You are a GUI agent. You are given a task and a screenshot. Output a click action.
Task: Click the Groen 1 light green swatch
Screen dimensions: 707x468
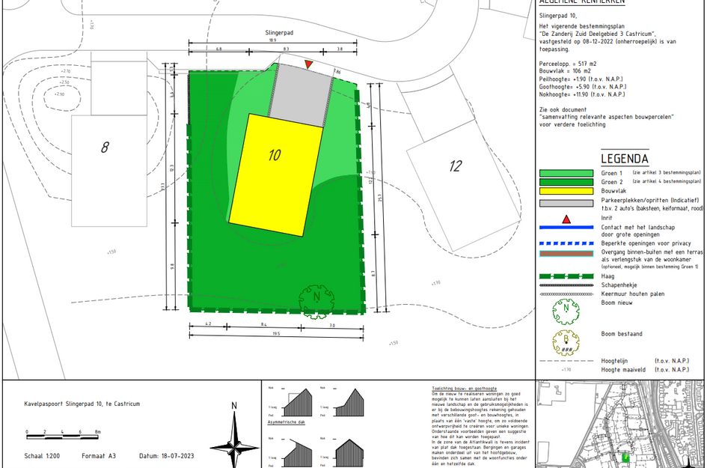coord(566,173)
